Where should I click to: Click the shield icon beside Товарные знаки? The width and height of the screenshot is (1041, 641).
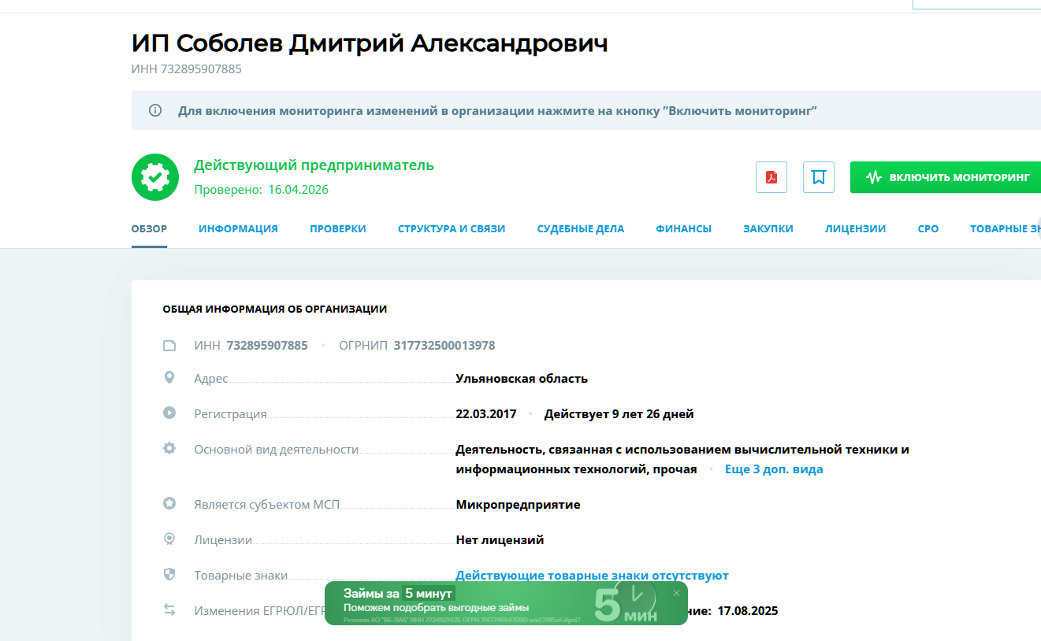[169, 574]
